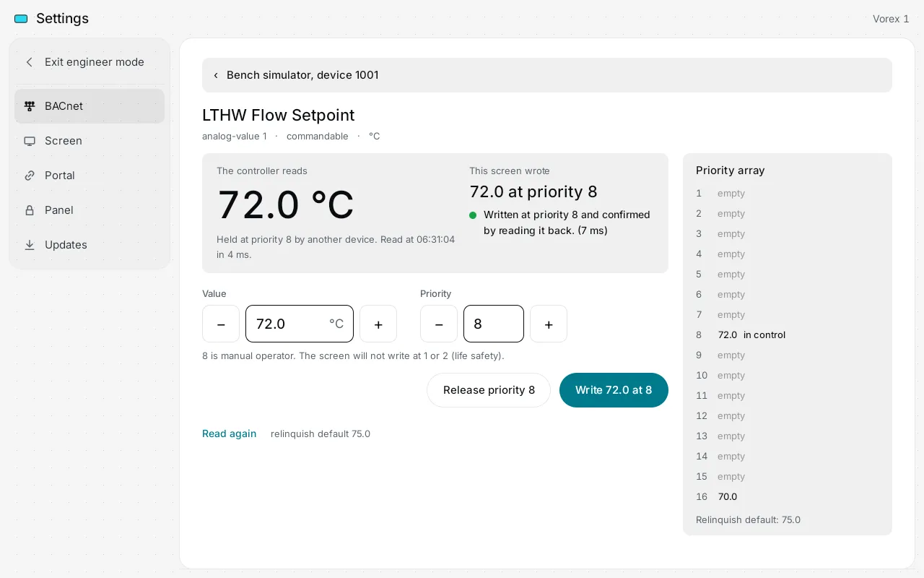Increase the Value with plus button
The height and width of the screenshot is (578, 924).
pos(378,324)
